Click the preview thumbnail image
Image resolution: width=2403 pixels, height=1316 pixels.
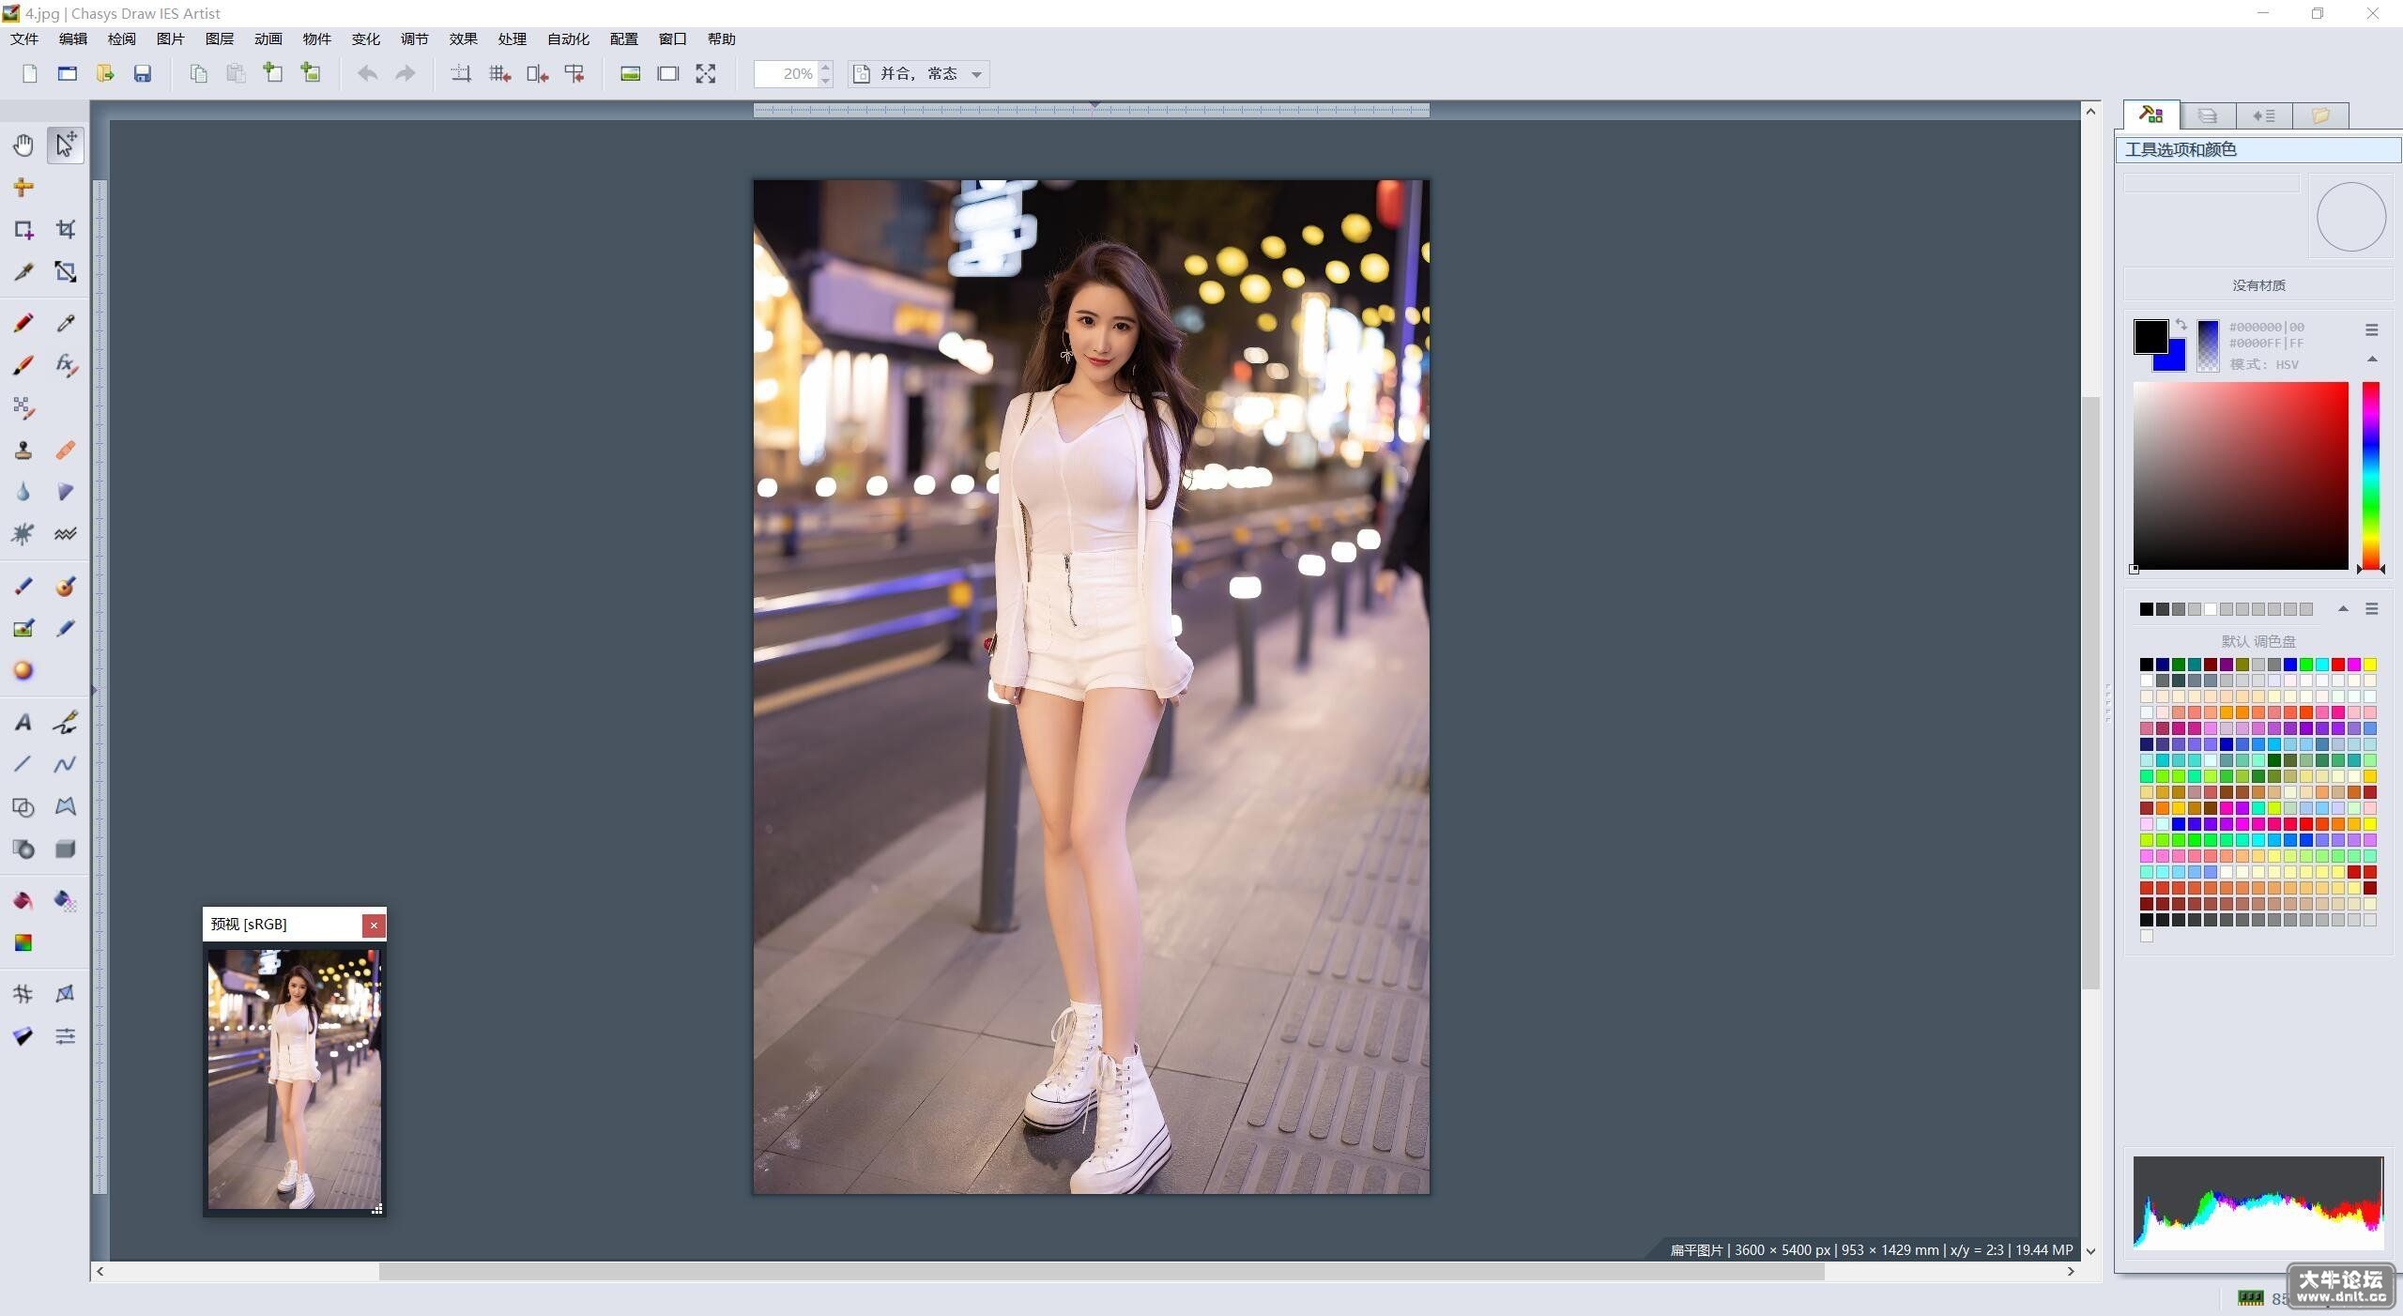click(294, 1079)
